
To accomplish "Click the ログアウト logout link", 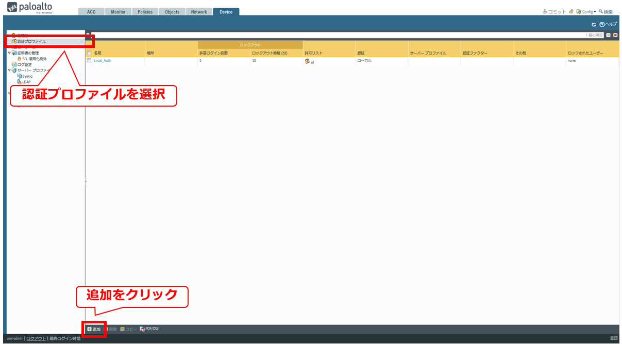I will [x=36, y=338].
